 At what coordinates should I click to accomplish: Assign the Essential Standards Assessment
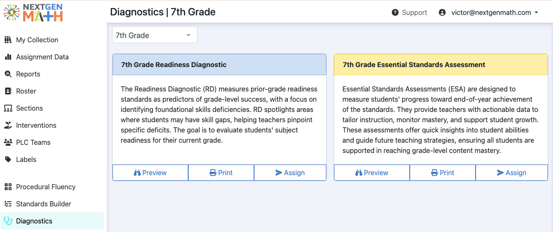coord(512,173)
